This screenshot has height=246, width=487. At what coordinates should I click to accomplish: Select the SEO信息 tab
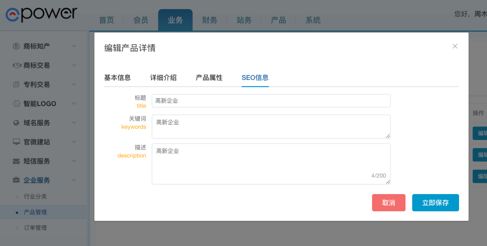click(255, 78)
